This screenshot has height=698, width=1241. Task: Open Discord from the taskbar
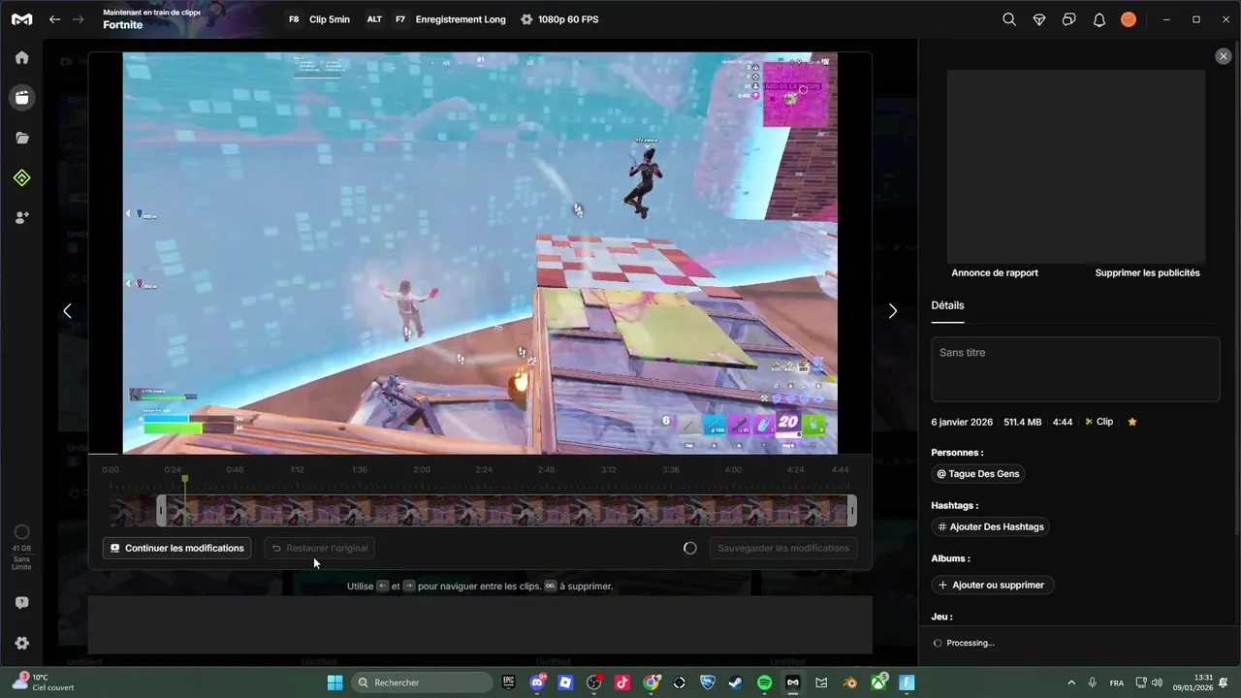(x=537, y=682)
